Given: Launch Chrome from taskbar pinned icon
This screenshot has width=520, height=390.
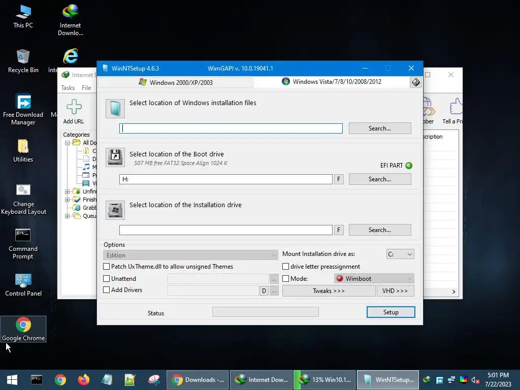Looking at the screenshot, I should pyautogui.click(x=60, y=380).
